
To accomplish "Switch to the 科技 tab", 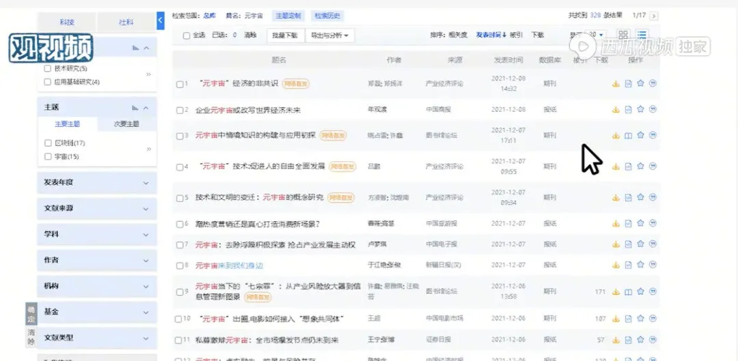I will click(x=67, y=22).
